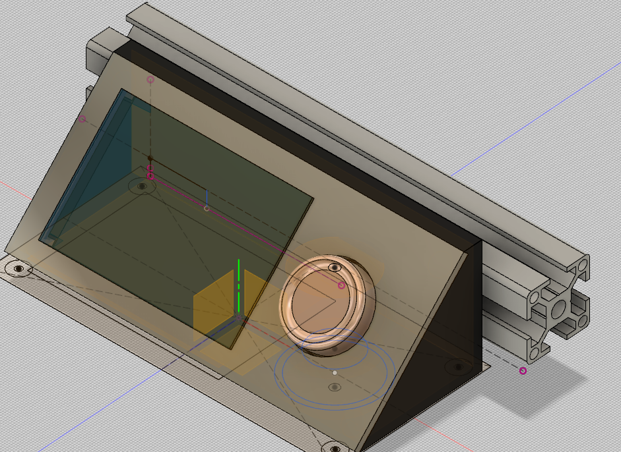This screenshot has height=452, width=621.
Task: Click the aluminum extrusion end profile center hole
Action: [558, 308]
